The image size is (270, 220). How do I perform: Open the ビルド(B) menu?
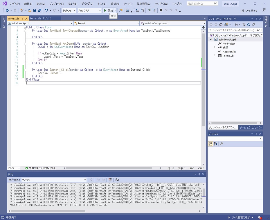(73, 3)
